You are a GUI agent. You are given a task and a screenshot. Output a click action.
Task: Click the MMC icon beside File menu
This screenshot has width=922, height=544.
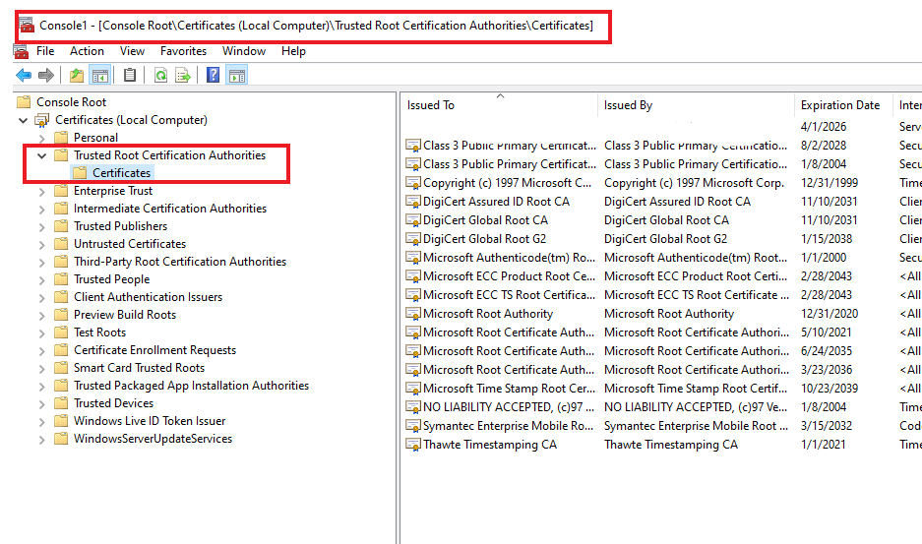[22, 52]
